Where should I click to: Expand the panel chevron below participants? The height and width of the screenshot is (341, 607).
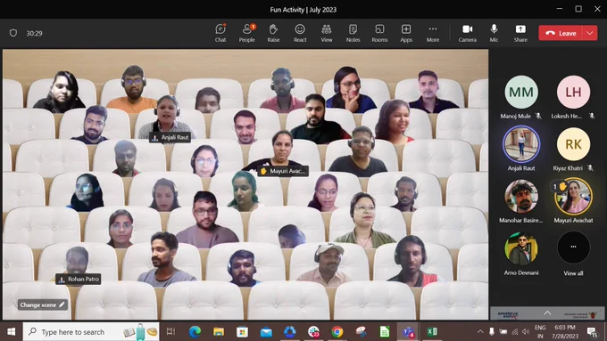547,313
